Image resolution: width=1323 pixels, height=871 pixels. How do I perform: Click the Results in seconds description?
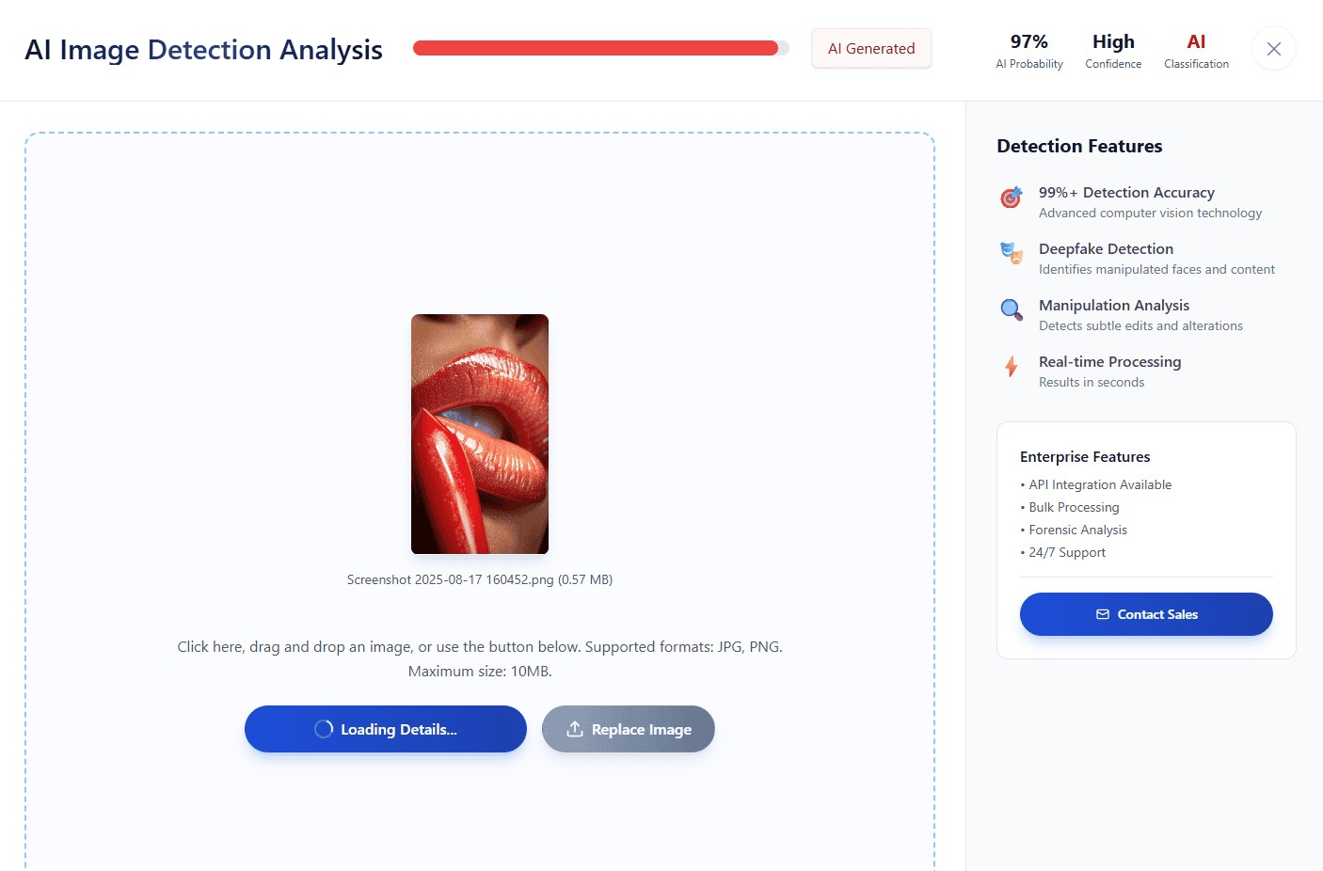pyautogui.click(x=1092, y=383)
